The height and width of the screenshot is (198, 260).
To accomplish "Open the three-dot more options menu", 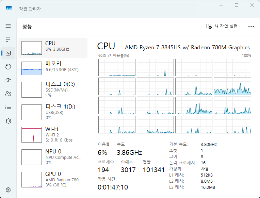I will coord(251,26).
